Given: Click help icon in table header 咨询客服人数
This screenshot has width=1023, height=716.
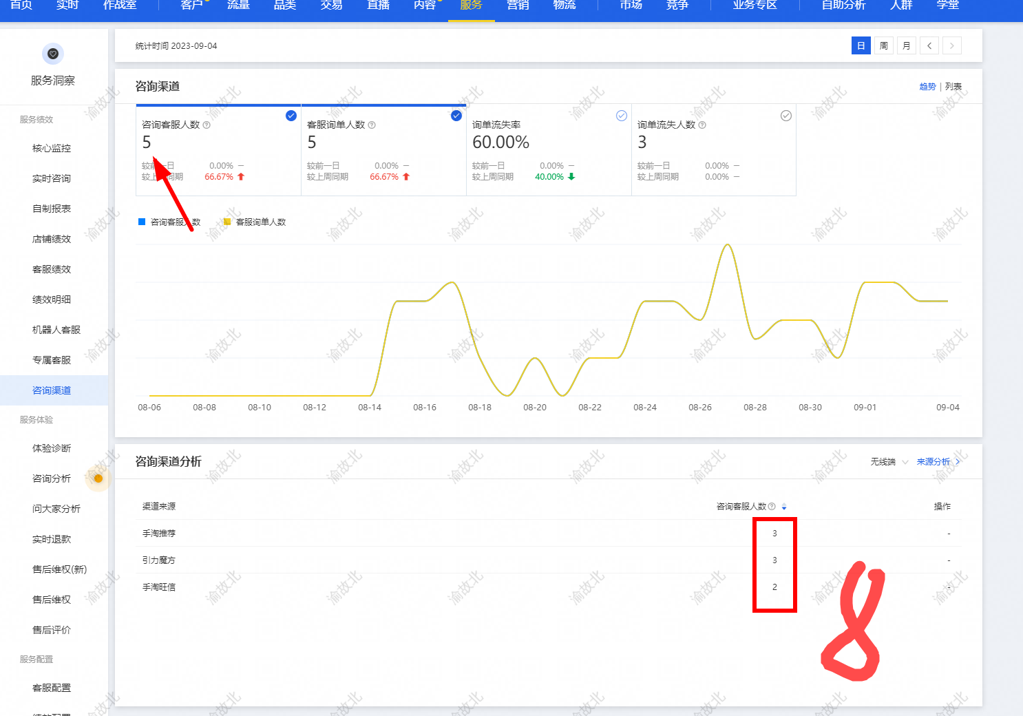Looking at the screenshot, I should click(x=772, y=507).
